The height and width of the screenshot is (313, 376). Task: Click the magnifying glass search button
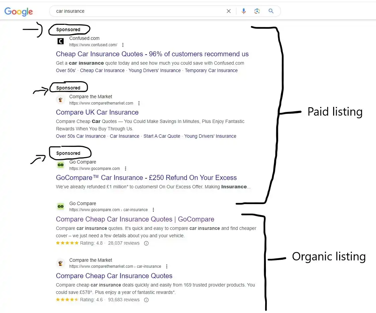coord(271,11)
